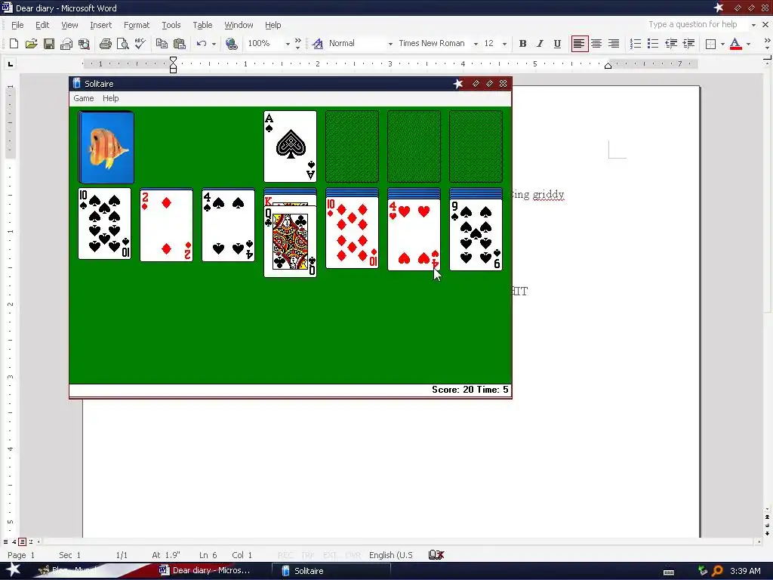Open Print Preview from the toolbar

pyautogui.click(x=122, y=44)
